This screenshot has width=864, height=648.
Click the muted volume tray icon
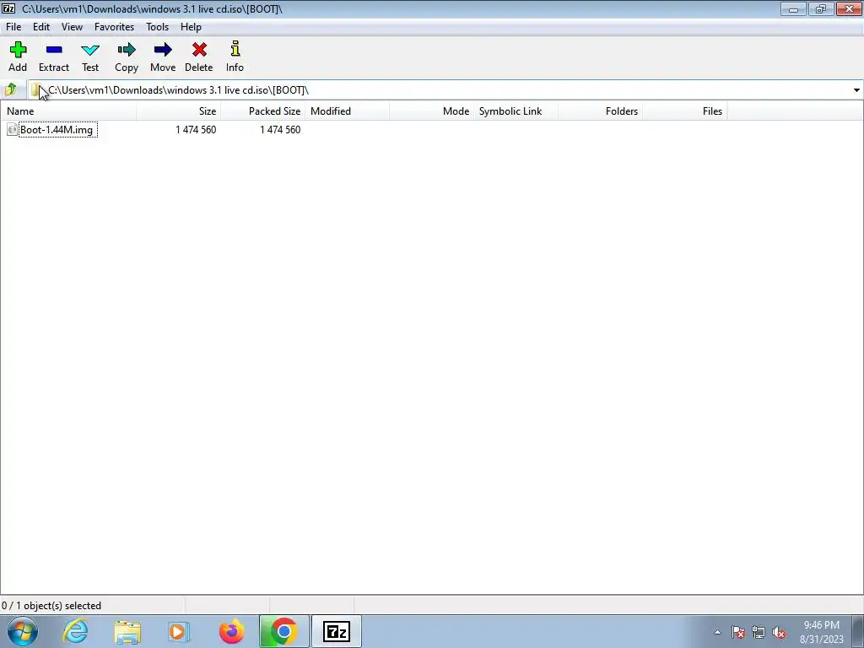click(x=779, y=632)
